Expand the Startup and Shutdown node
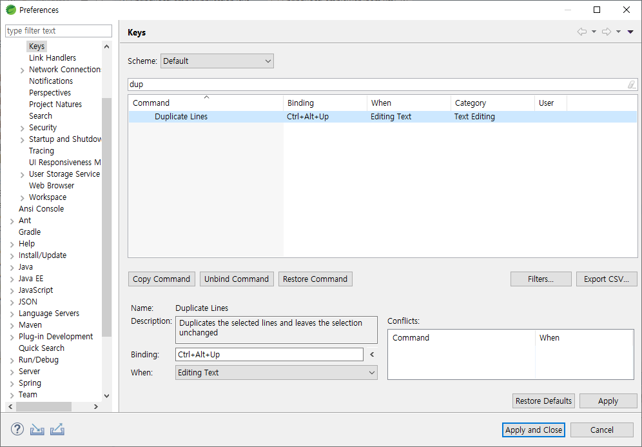This screenshot has width=642, height=447. [x=22, y=140]
